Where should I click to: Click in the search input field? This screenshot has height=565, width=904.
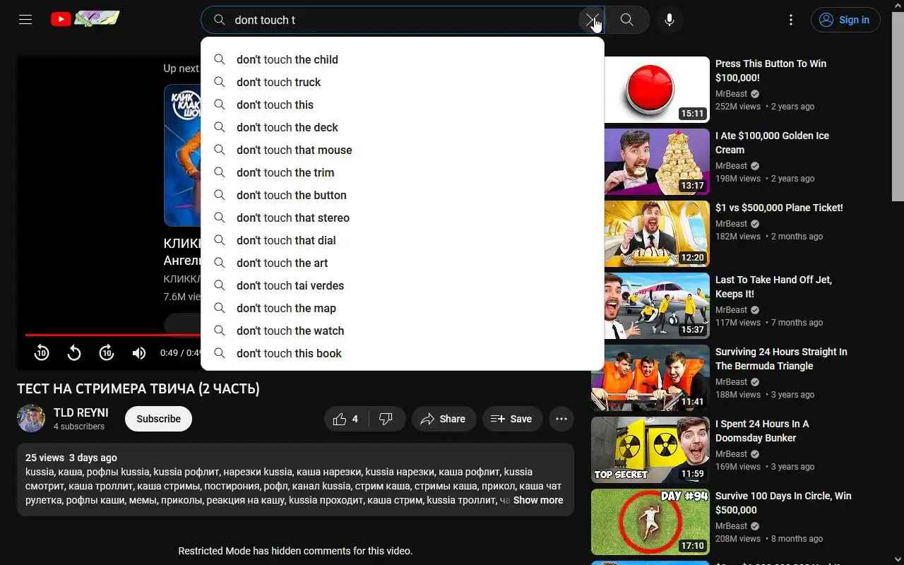pos(403,20)
